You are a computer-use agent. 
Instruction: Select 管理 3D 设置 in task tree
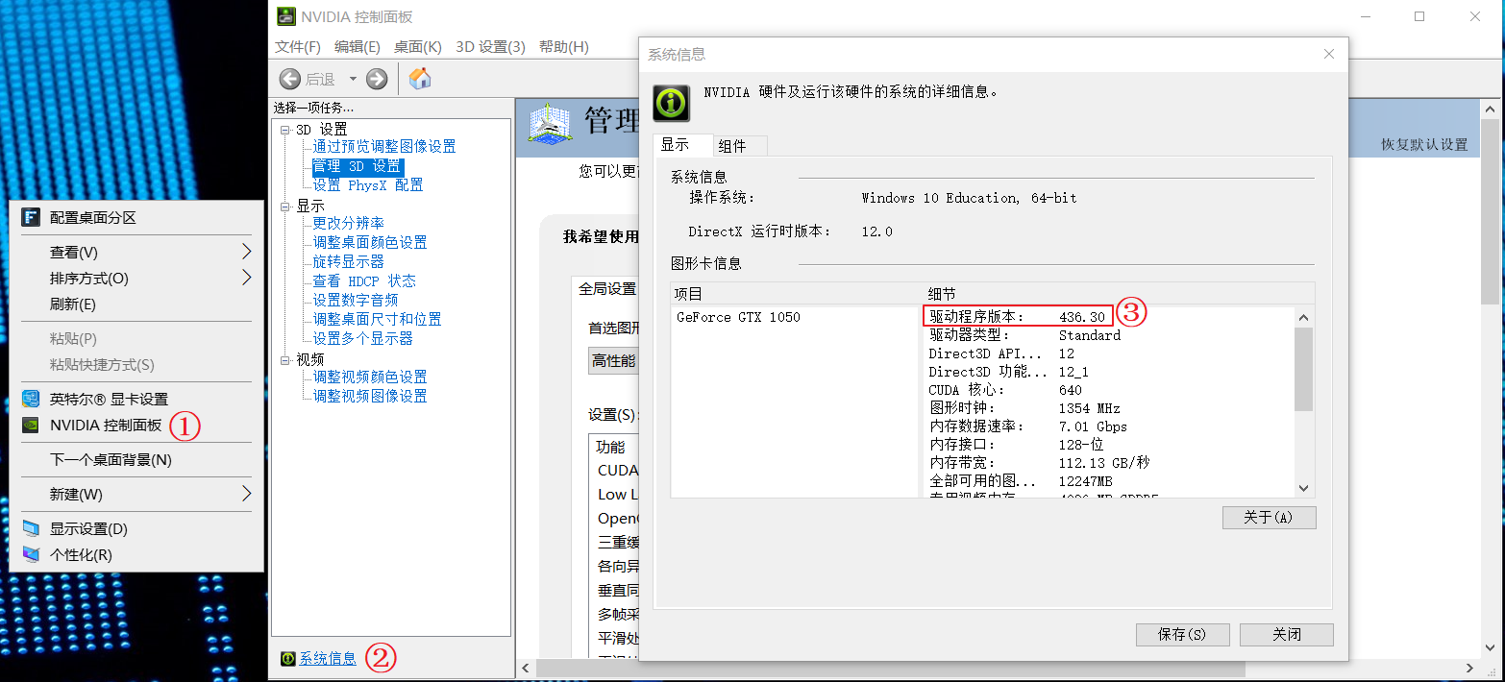[358, 166]
